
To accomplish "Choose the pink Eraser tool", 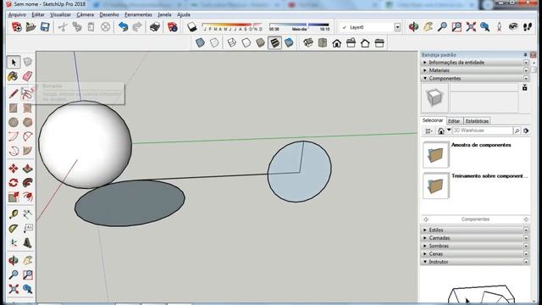I will point(28,76).
